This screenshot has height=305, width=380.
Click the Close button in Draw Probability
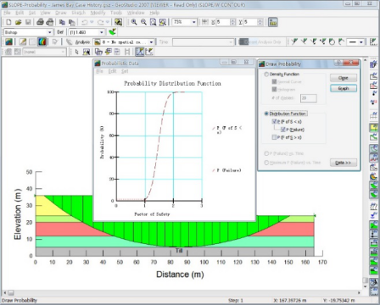coord(344,78)
